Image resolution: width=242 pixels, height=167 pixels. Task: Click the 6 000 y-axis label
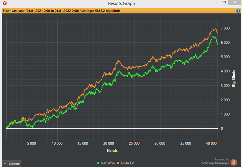coord(225,42)
